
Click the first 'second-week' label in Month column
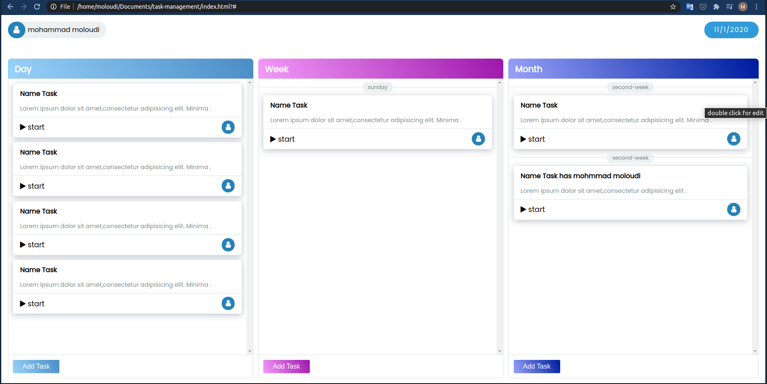630,87
